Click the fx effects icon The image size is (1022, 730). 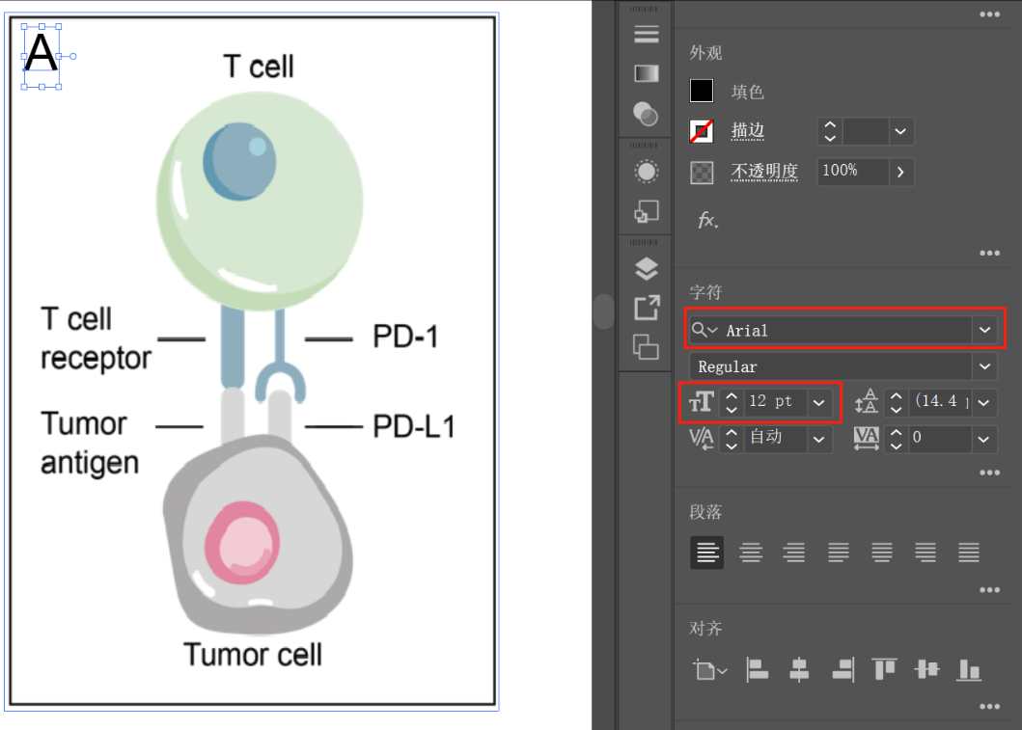pyautogui.click(x=707, y=221)
